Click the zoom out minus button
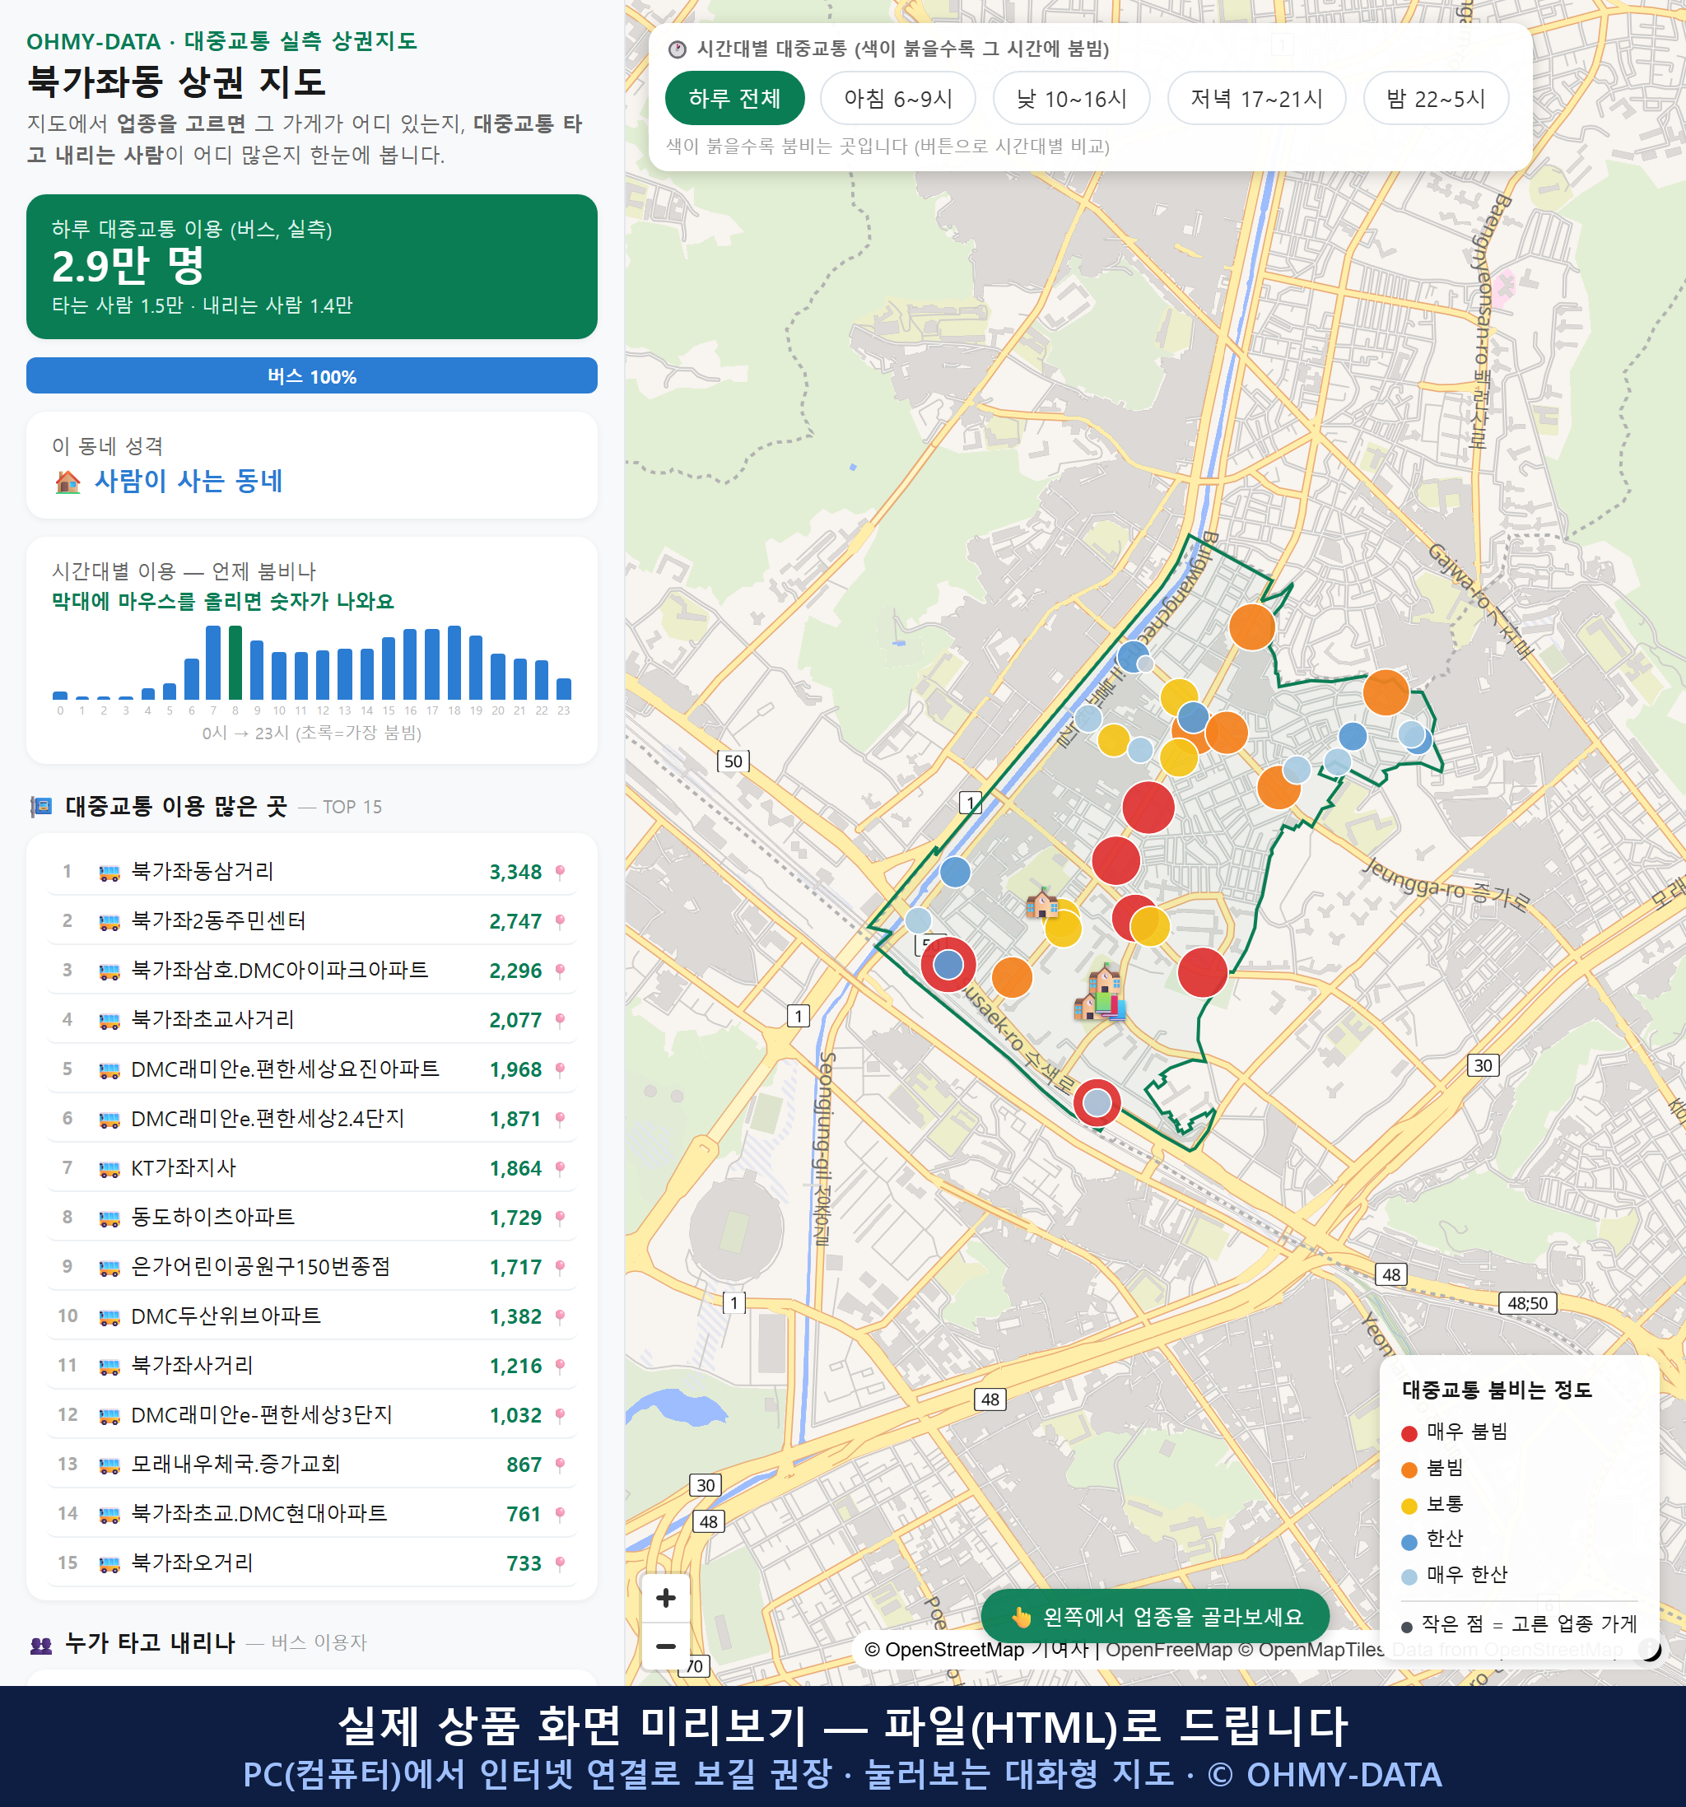Screen dimensions: 1686x1807 click(x=665, y=1646)
